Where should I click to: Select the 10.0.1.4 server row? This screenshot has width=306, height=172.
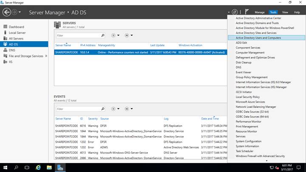141,52
